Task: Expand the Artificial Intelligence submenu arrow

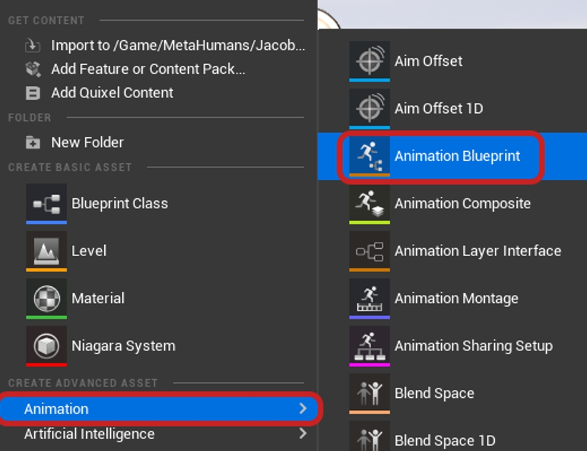Action: click(x=303, y=434)
